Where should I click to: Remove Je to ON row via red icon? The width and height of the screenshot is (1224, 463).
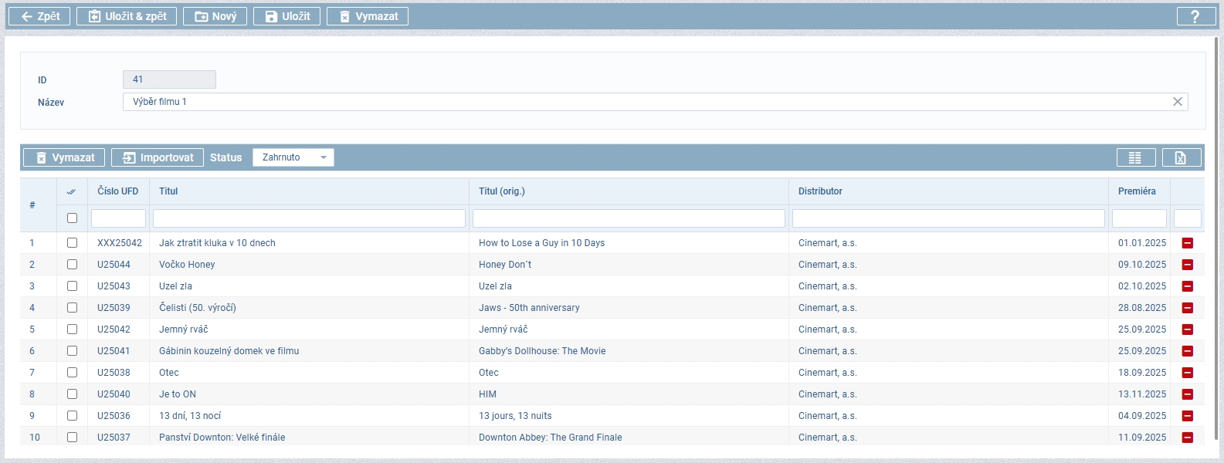pos(1188,394)
